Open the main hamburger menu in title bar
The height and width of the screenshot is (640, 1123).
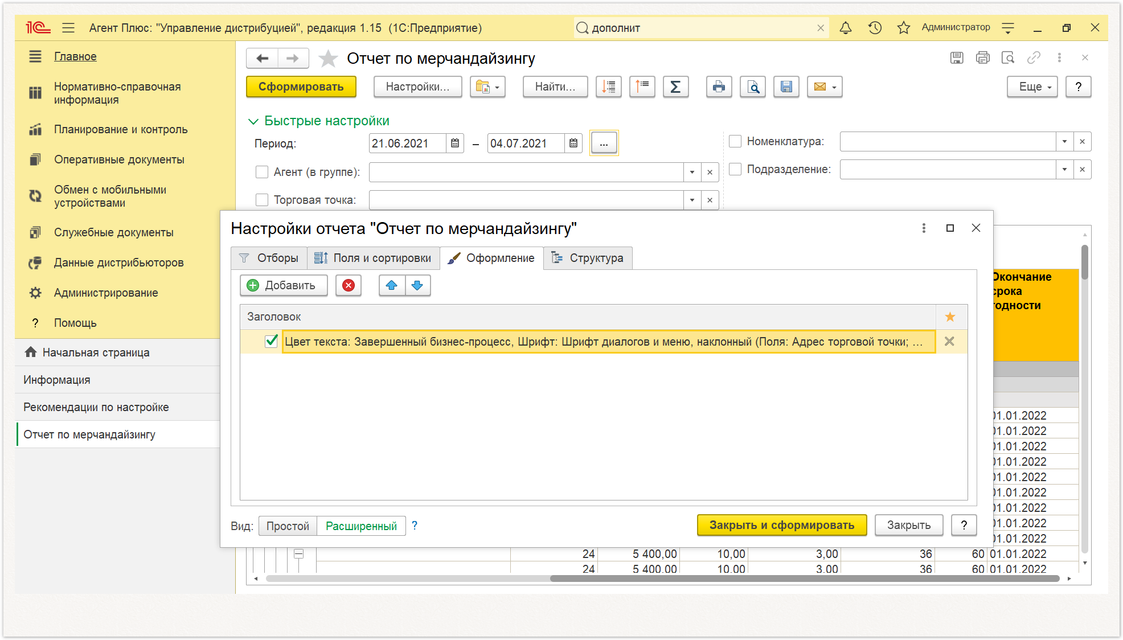68,27
